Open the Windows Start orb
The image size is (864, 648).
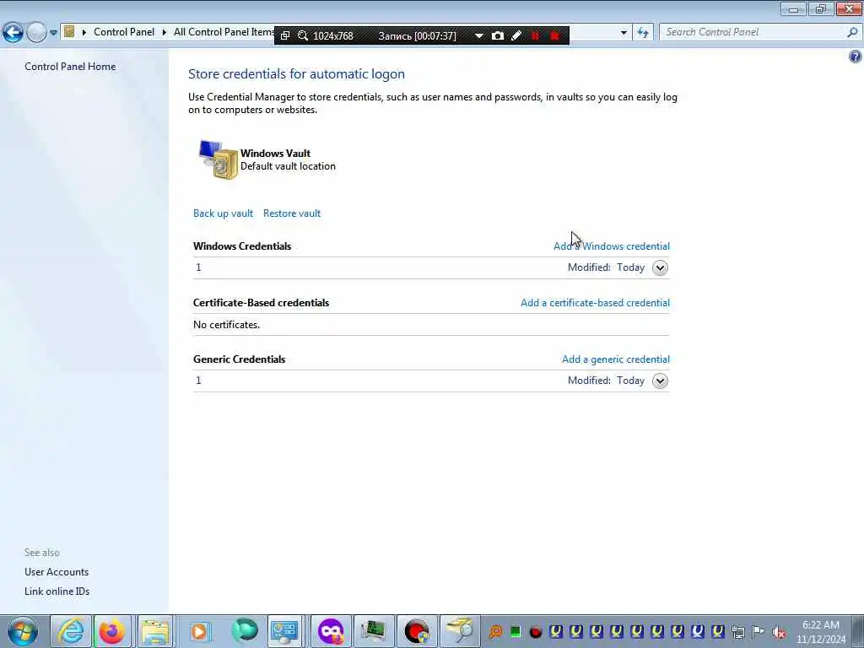(23, 631)
